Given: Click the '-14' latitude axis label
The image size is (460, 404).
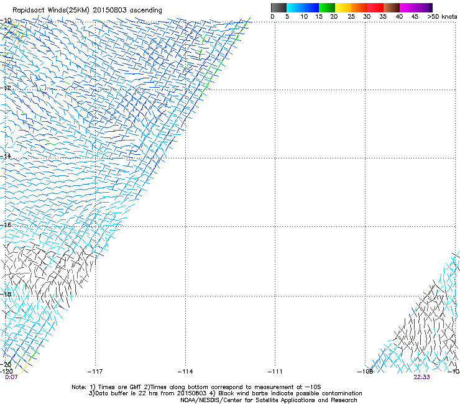Looking at the screenshot, I should point(6,156).
